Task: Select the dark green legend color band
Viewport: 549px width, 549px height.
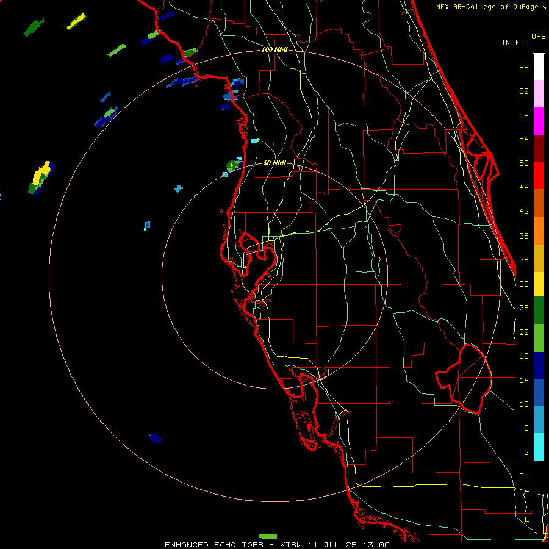Action: click(539, 310)
